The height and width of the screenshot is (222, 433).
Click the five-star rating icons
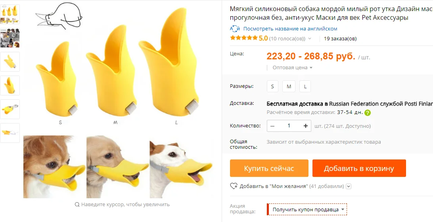[243, 38]
